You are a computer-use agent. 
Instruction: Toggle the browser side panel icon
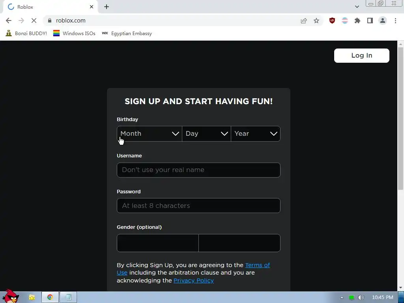coord(370,21)
